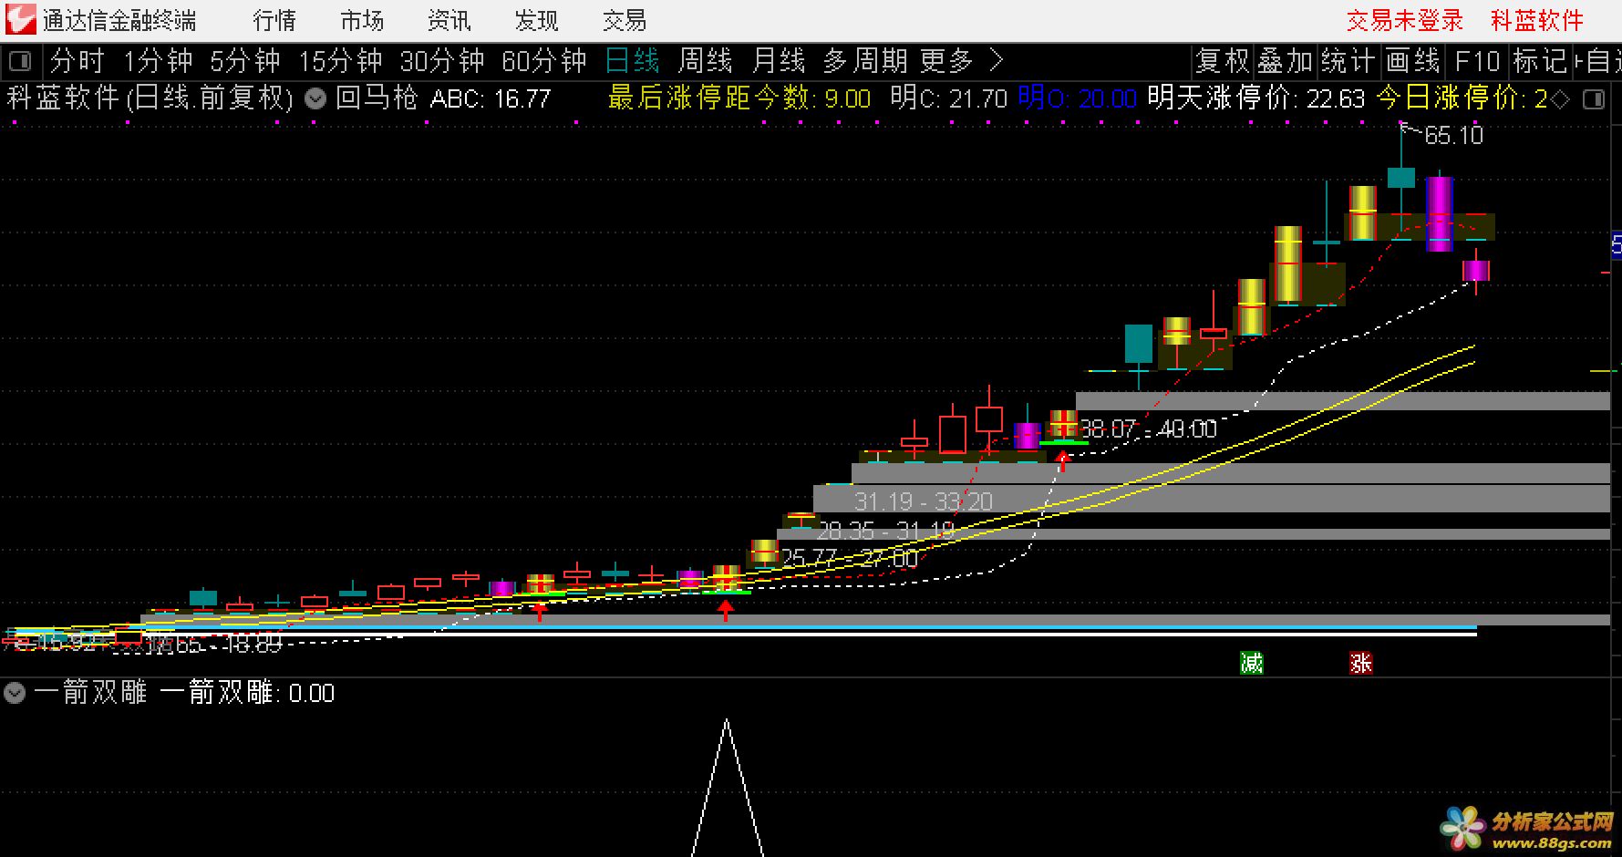
Task: Click 明天涨停价: 22.63 text
Action: tap(1256, 98)
